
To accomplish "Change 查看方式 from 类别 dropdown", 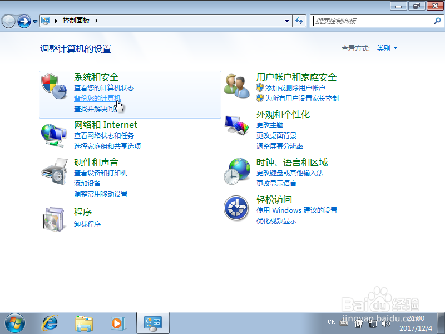I will click(388, 48).
